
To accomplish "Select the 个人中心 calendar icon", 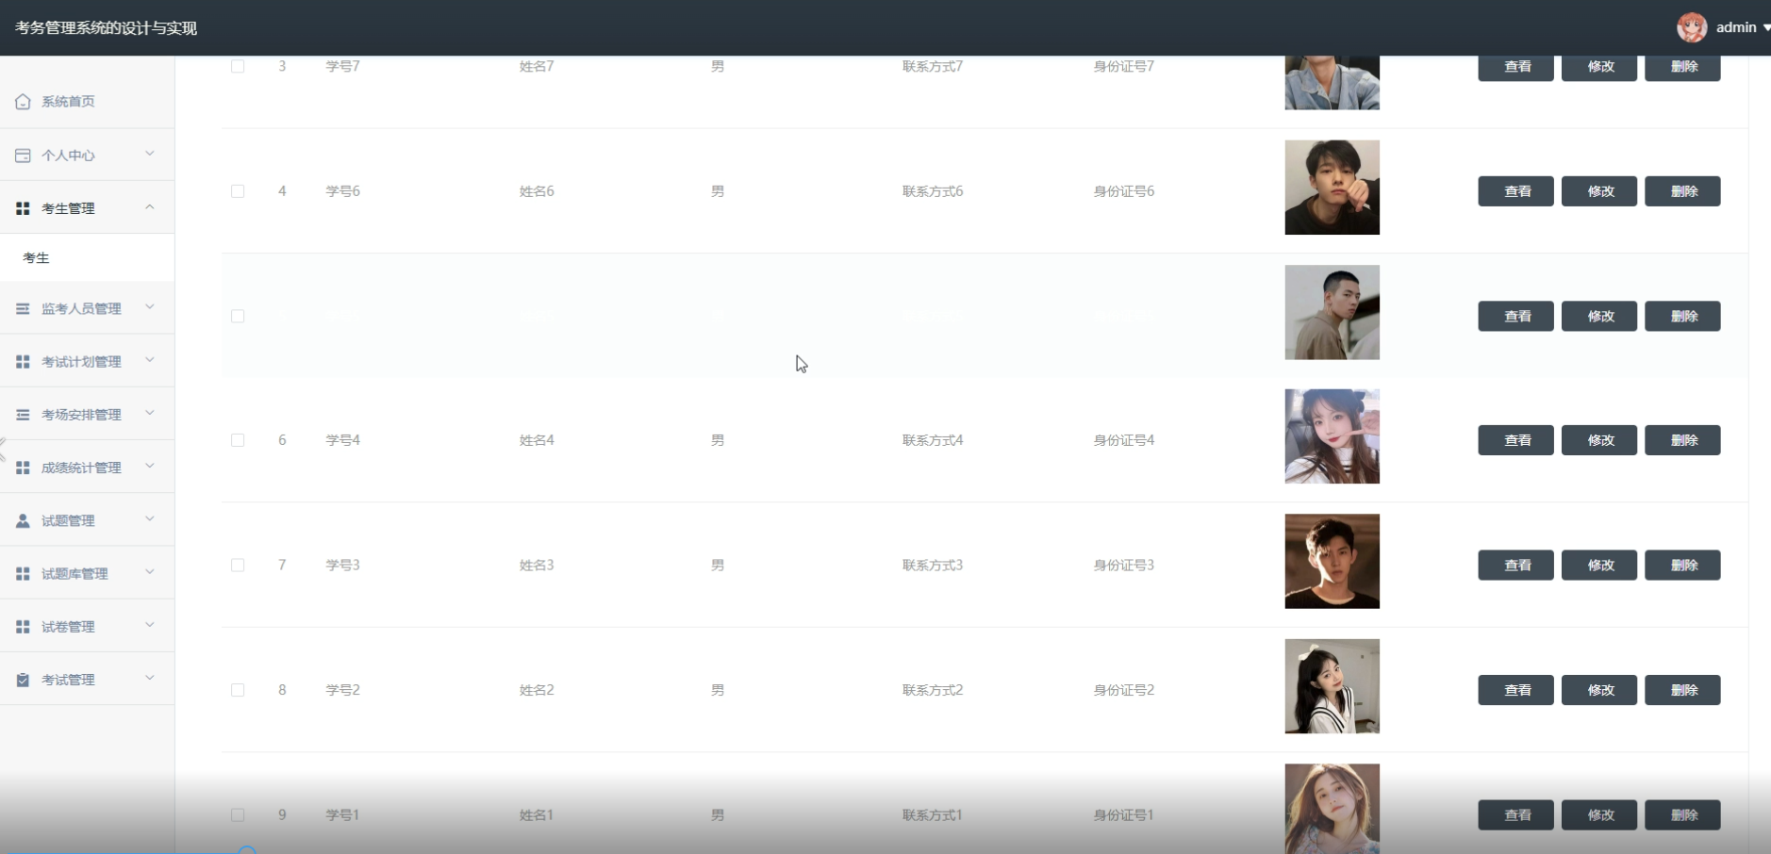I will coord(22,155).
